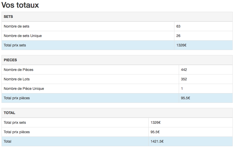
Task: Select the SETS table header
Action: point(8,17)
